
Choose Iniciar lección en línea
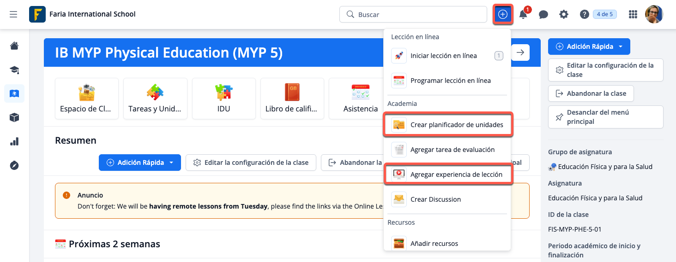443,56
